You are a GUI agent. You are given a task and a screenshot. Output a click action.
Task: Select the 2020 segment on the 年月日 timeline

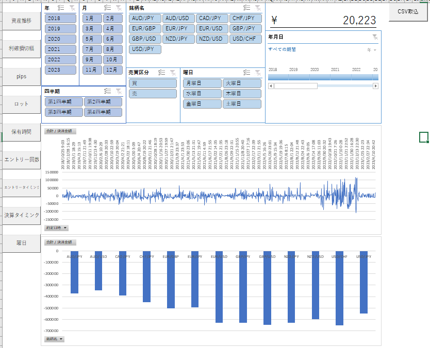click(x=320, y=77)
